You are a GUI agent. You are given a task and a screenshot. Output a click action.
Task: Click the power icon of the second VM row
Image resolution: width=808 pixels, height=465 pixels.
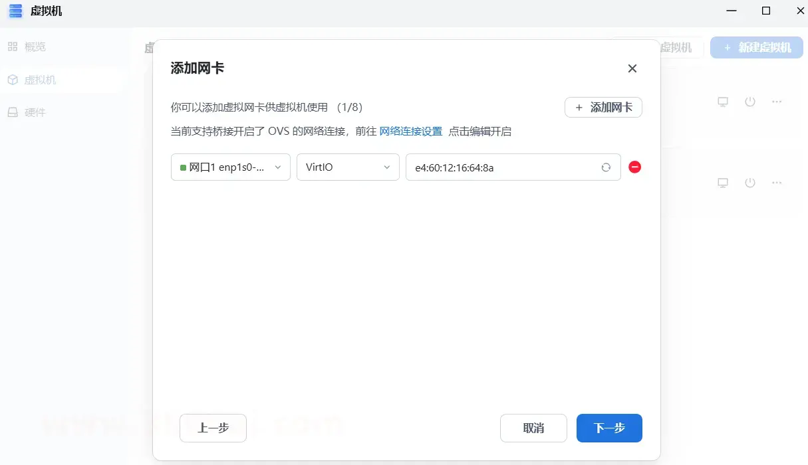750,183
